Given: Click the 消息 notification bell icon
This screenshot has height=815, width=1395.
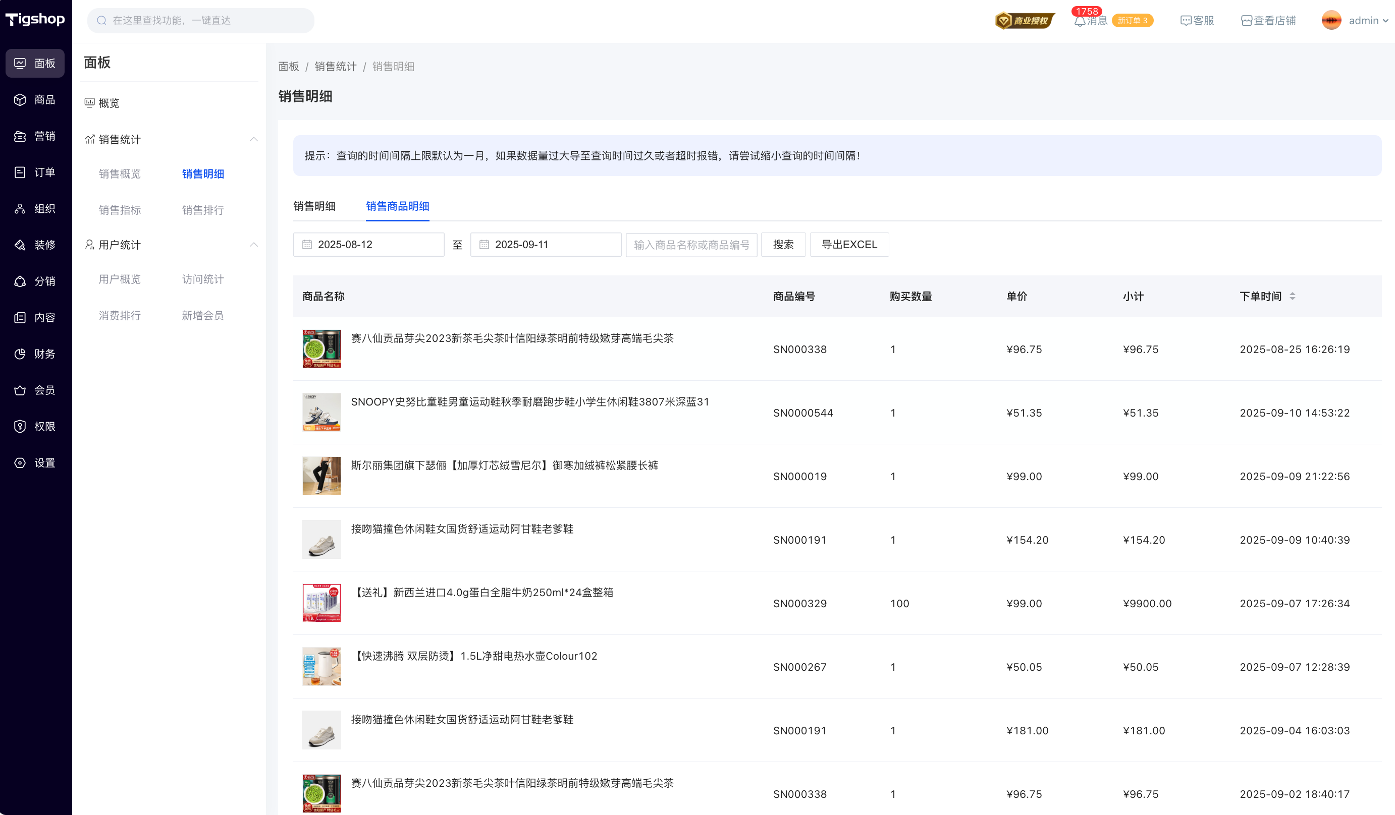Looking at the screenshot, I should click(x=1080, y=21).
